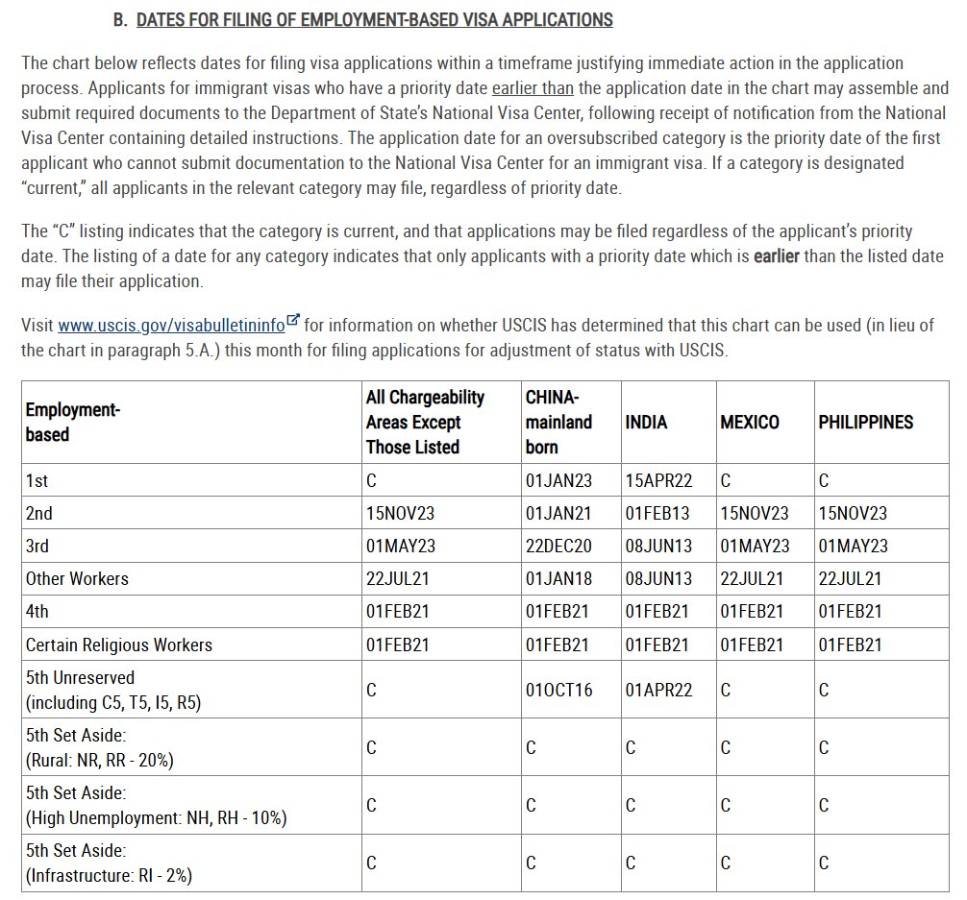Select the Other Workers row label
The width and height of the screenshot is (967, 900).
pyautogui.click(x=77, y=578)
